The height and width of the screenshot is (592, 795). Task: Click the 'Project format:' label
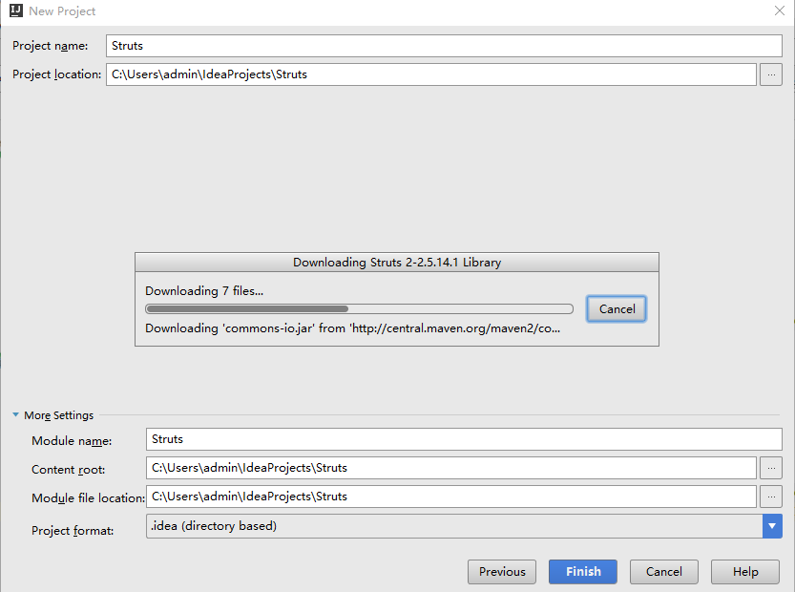pyautogui.click(x=73, y=531)
